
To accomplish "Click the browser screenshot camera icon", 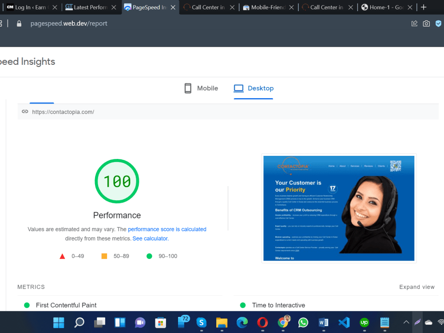I will (x=426, y=24).
